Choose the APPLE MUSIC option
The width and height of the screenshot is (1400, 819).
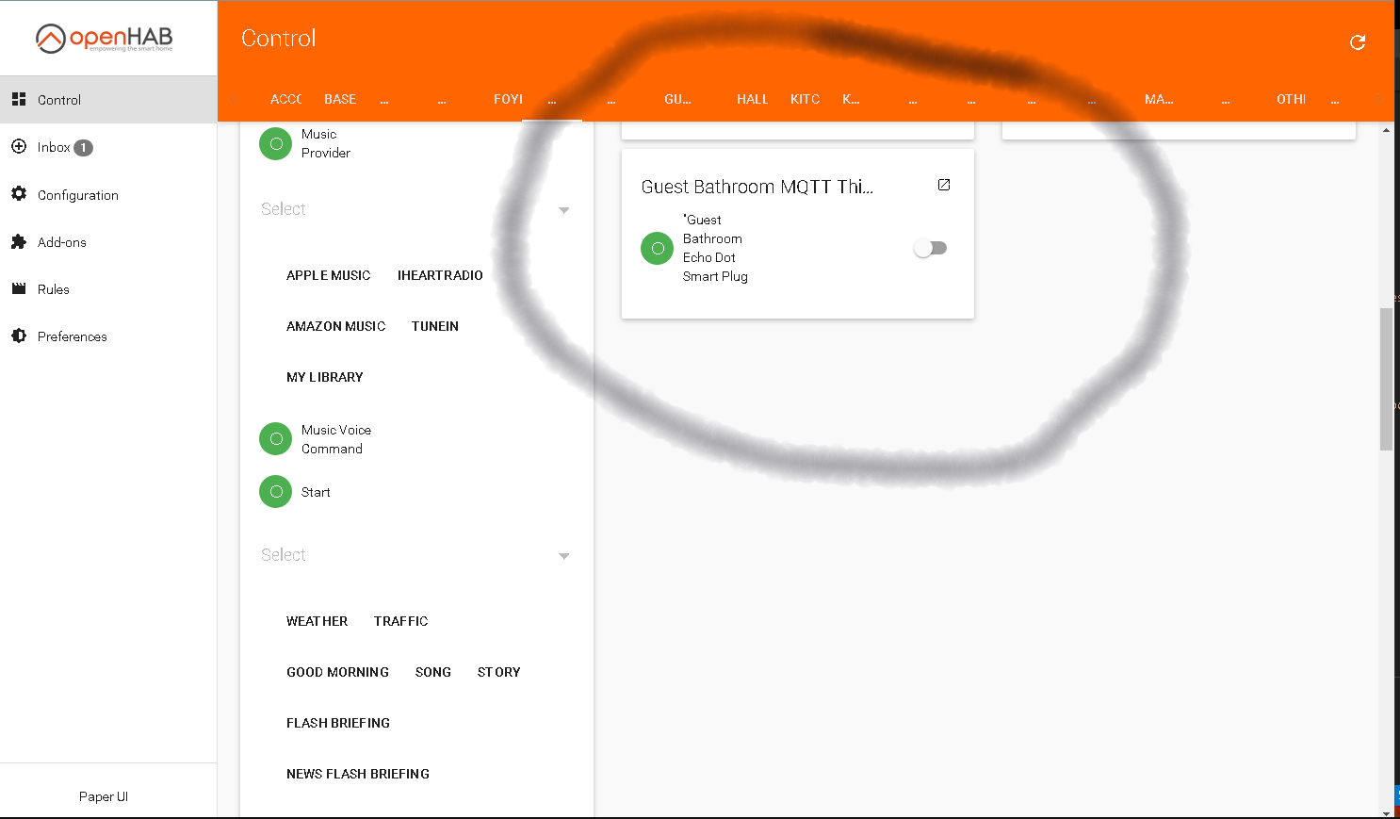click(329, 275)
